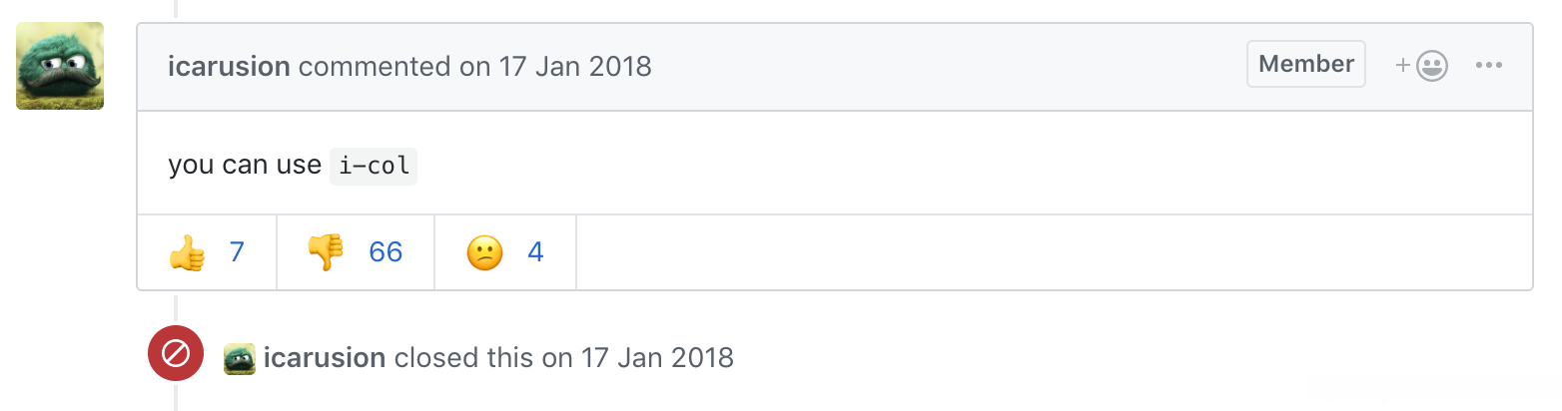The width and height of the screenshot is (1562, 411).
Task: Open the closed event's 17 Jan 2018 date
Action: [655, 358]
